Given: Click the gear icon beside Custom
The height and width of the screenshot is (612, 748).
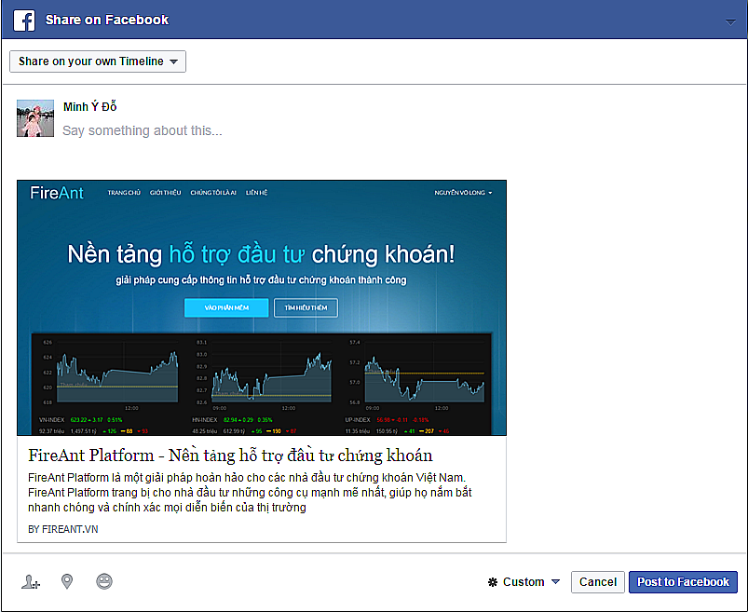Looking at the screenshot, I should click(493, 582).
